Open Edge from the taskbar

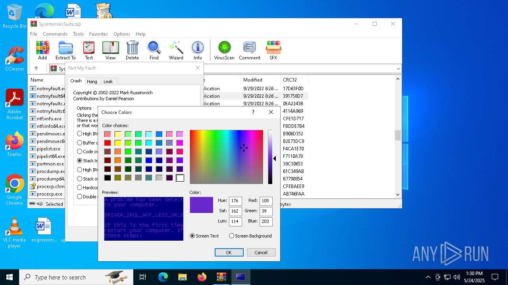(163, 277)
